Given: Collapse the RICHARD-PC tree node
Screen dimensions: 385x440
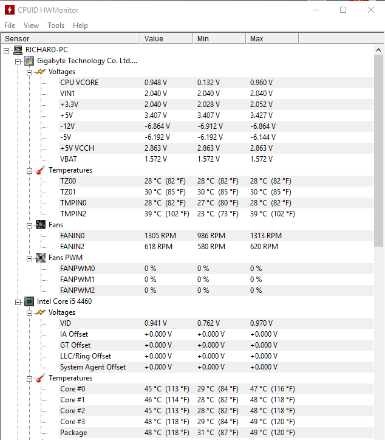Looking at the screenshot, I should click(7, 50).
